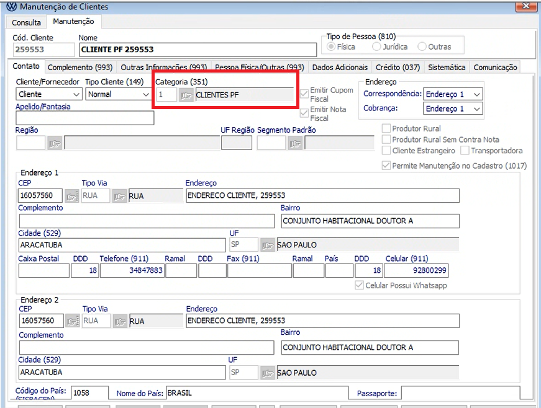Click Endereço 2 CEP search icon

73,321
